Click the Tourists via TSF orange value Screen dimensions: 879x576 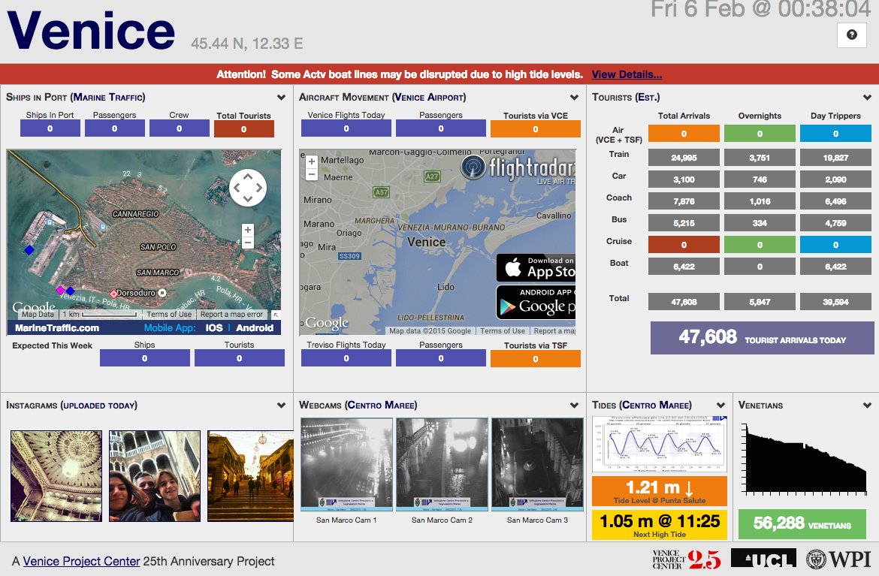(536, 359)
